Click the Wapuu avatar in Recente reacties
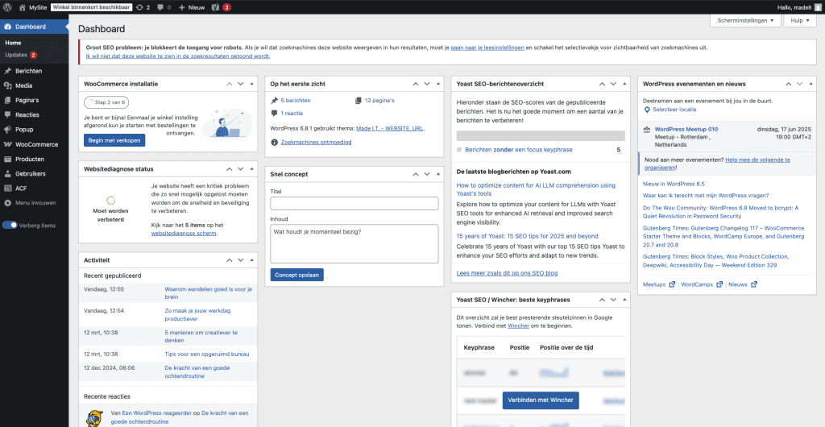Viewport: 825px width, 427px height. pyautogui.click(x=93, y=419)
